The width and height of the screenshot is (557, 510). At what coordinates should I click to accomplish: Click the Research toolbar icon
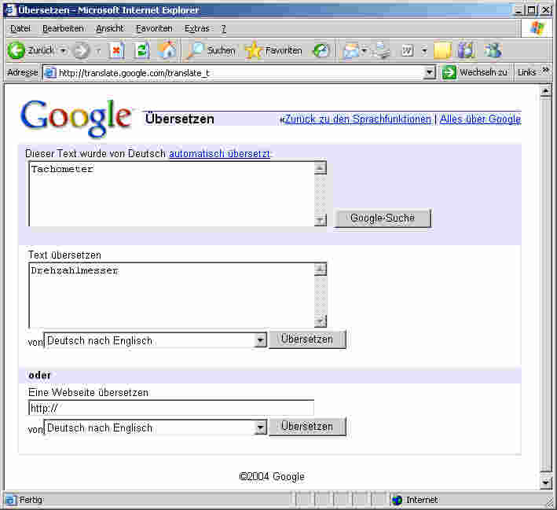(466, 50)
